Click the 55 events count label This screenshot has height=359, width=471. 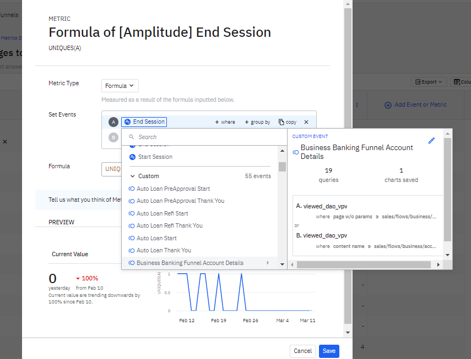pyautogui.click(x=258, y=176)
